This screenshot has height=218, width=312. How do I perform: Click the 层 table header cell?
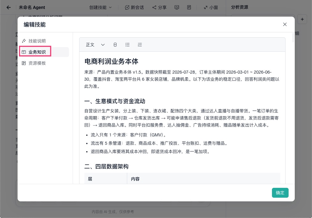click(106, 179)
